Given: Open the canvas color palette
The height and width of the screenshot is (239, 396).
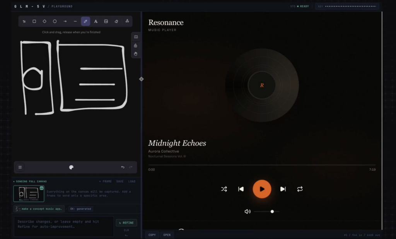Looking at the screenshot, I should click(x=71, y=167).
